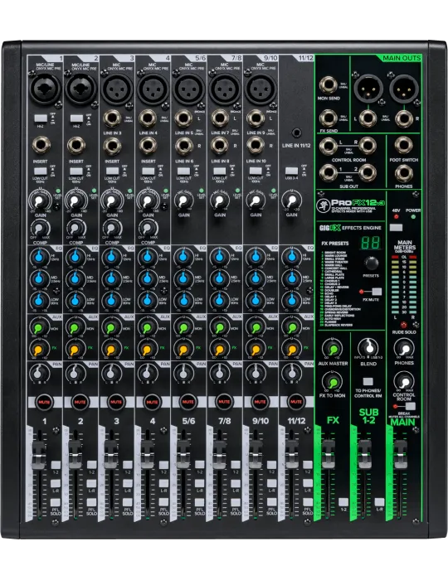Toggle the FX MUTE switch
Image resolution: width=448 pixels, height=580 pixels.
pyautogui.click(x=377, y=292)
